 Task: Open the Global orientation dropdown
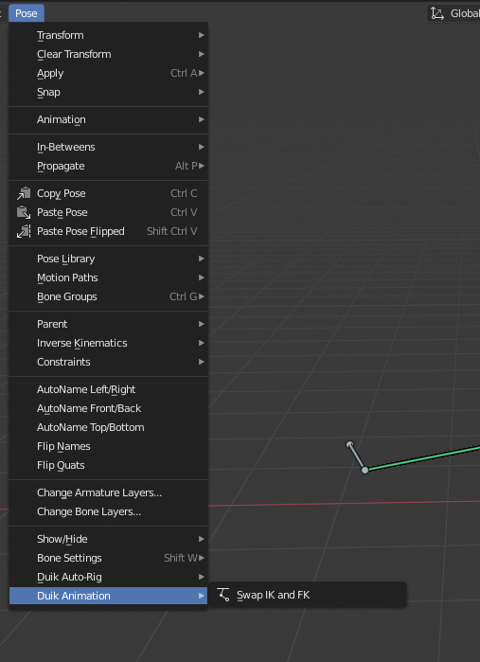pos(453,13)
